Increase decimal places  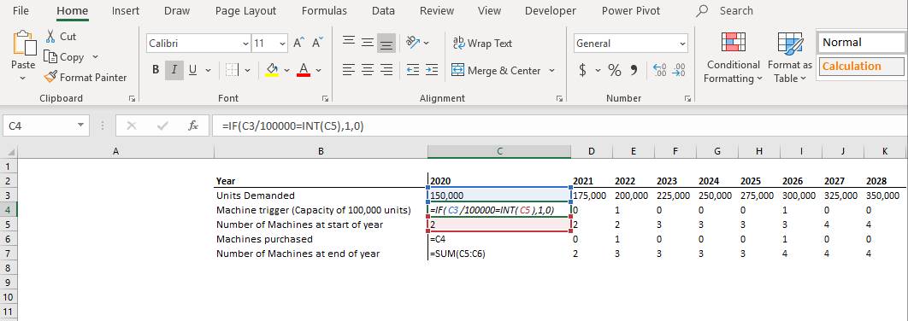click(x=659, y=70)
